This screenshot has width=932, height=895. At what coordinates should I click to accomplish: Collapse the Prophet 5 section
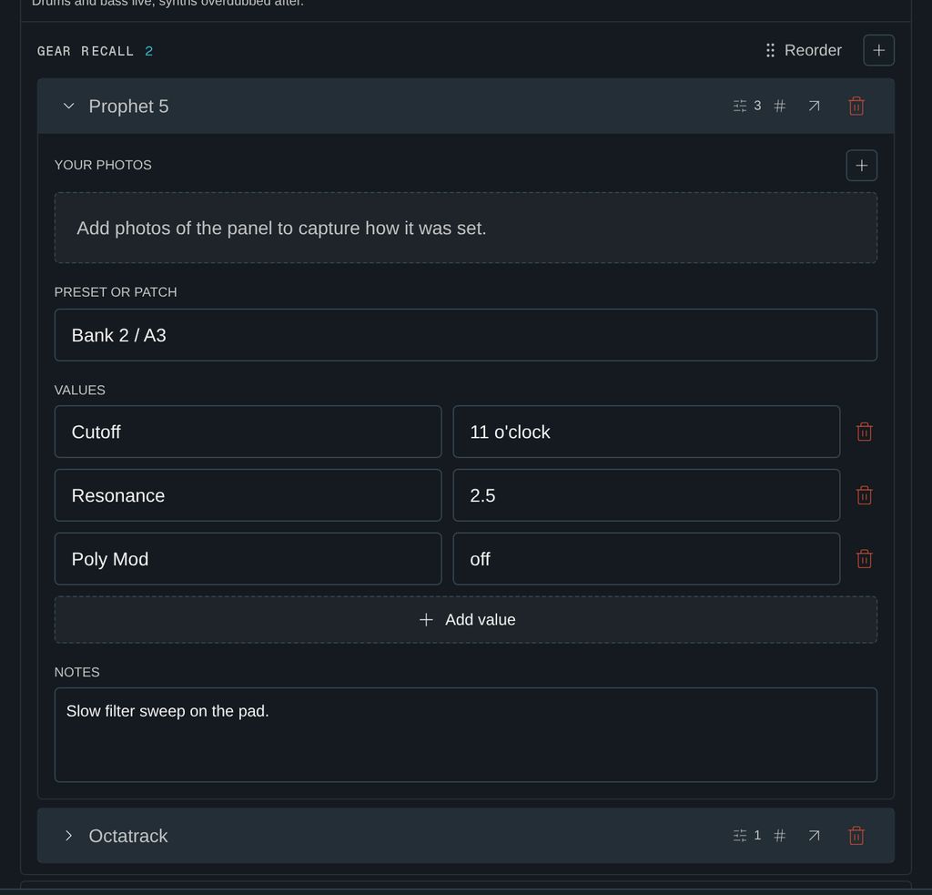(69, 107)
